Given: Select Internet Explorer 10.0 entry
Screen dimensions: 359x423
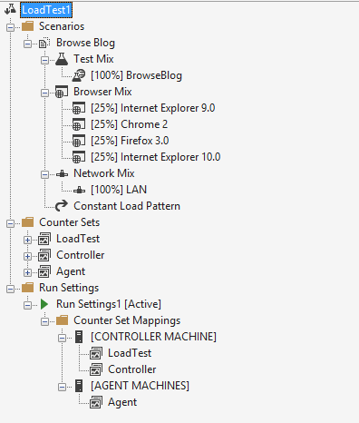Looking at the screenshot, I should point(156,157).
